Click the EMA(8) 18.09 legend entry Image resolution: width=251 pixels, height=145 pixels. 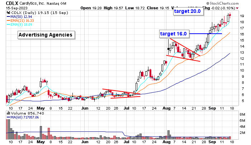tap(19, 25)
